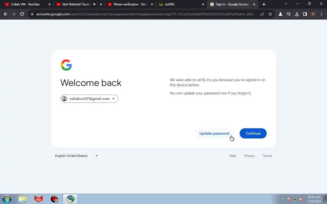Open the Help link
The height and width of the screenshot is (204, 327).
[233, 156]
